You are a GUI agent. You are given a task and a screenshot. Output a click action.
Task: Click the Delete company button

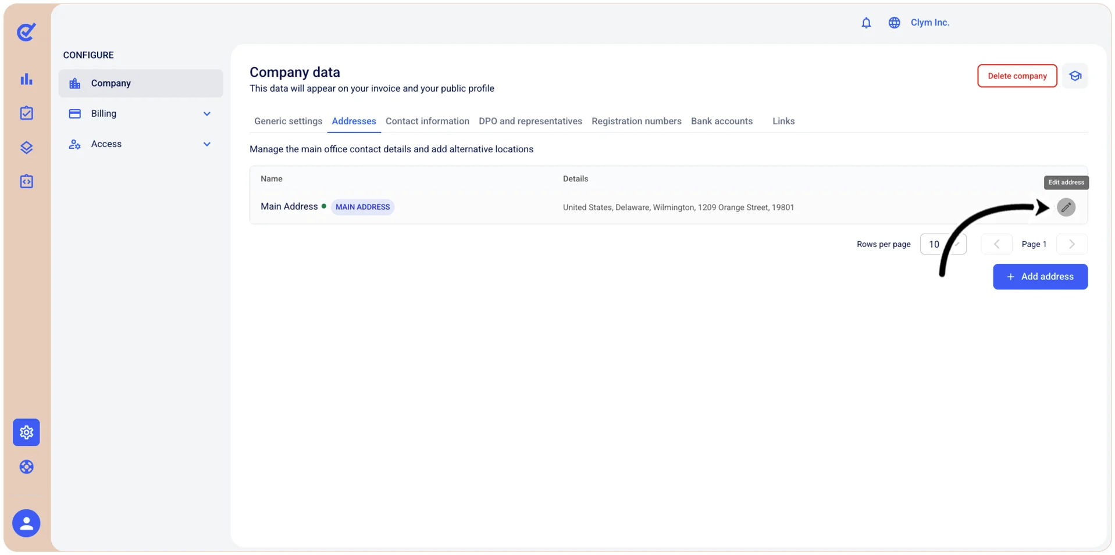coord(1017,76)
